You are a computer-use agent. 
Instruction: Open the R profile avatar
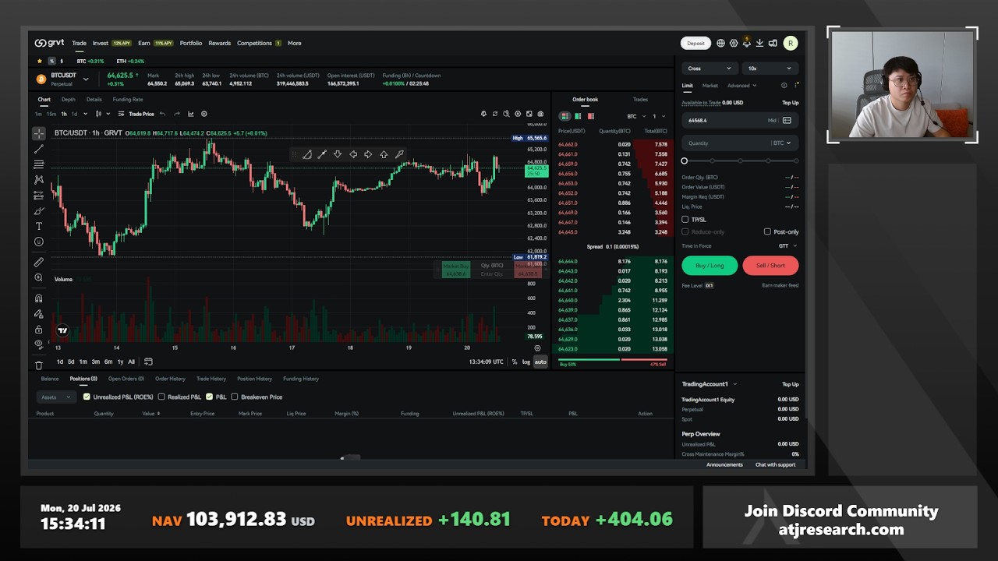tap(791, 44)
